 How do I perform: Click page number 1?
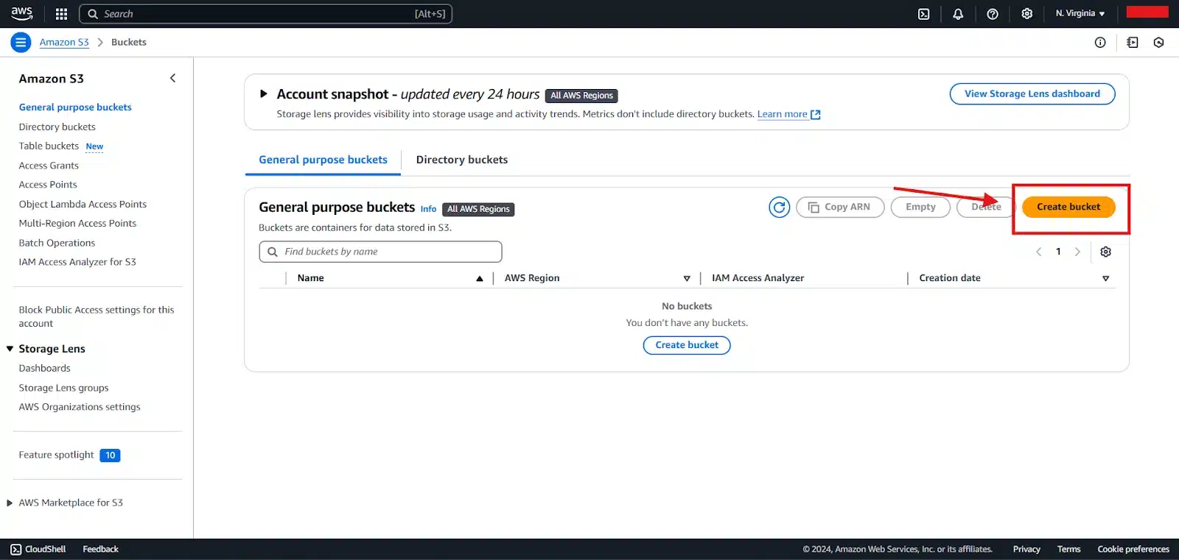click(1058, 252)
